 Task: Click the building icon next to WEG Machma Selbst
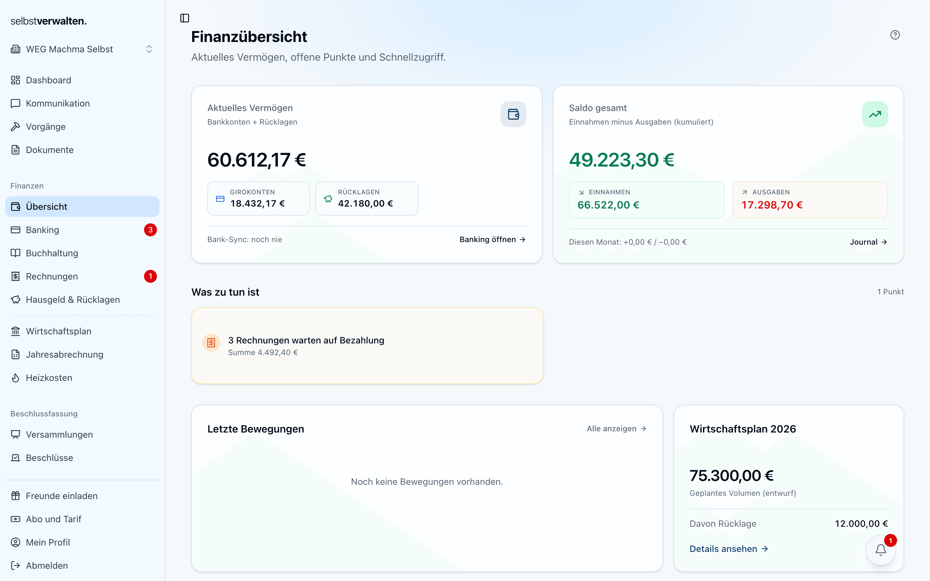coord(15,49)
